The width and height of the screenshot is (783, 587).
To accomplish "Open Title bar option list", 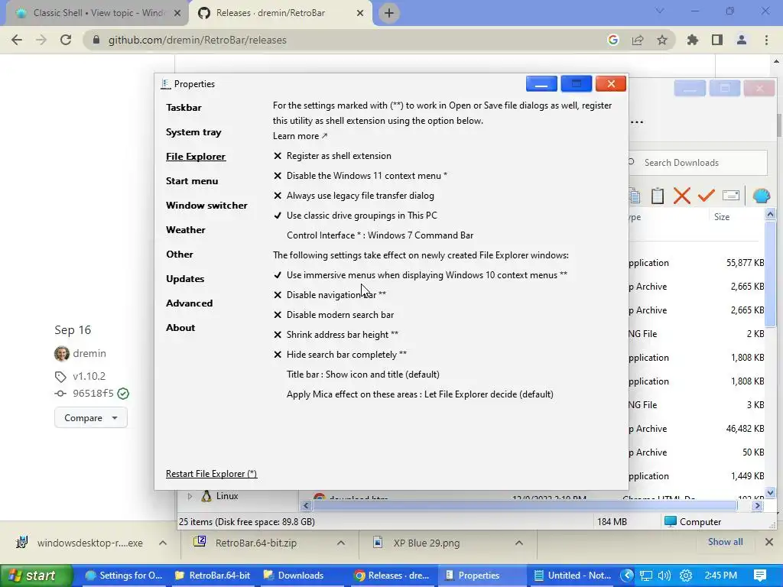I will pyautogui.click(x=363, y=375).
